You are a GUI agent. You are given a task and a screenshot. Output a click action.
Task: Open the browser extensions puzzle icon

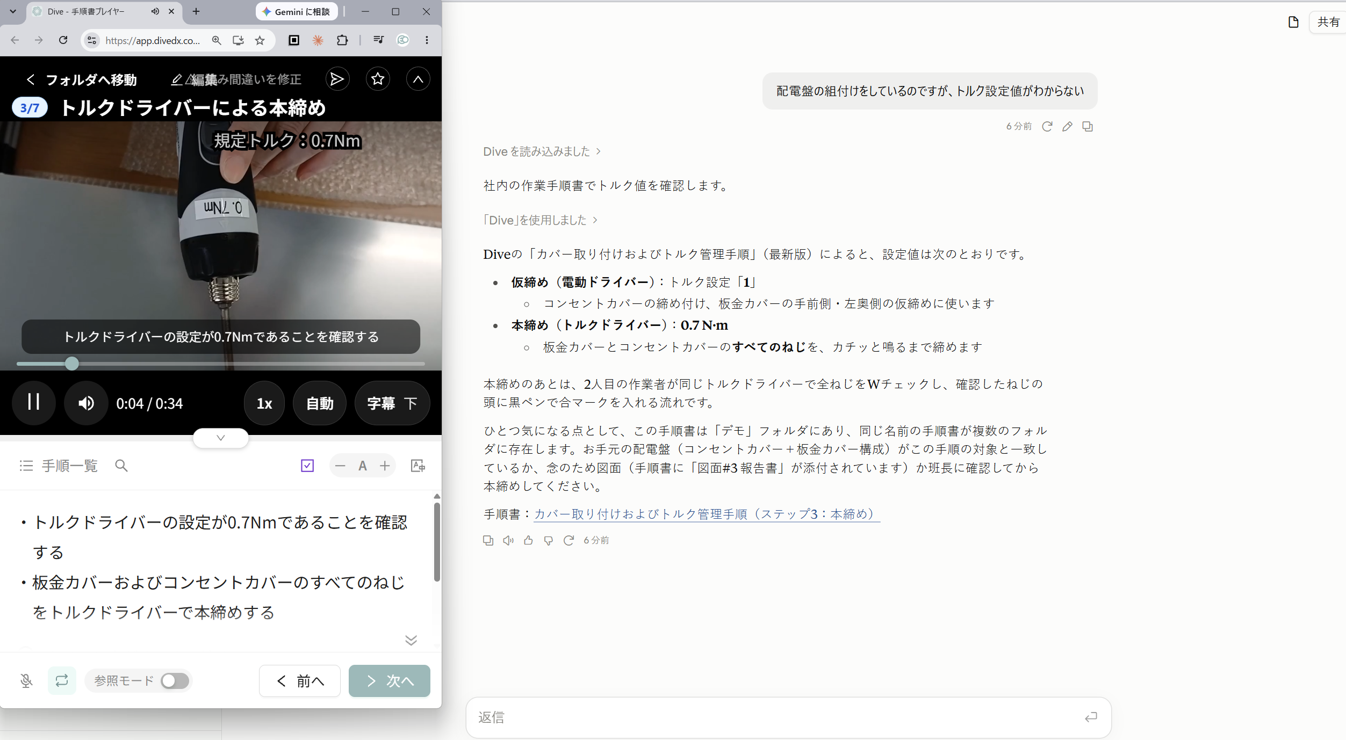(342, 40)
